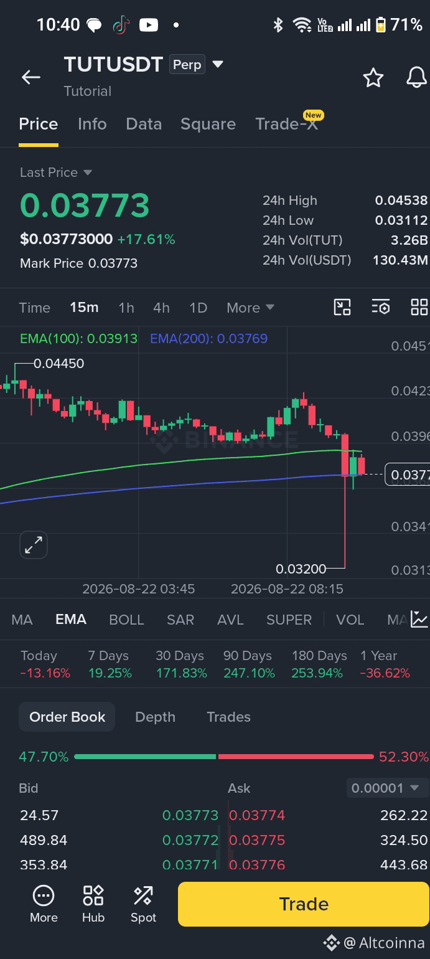The image size is (430, 959).
Task: Tap the 0.03200 low marker on chart
Action: coord(301,569)
